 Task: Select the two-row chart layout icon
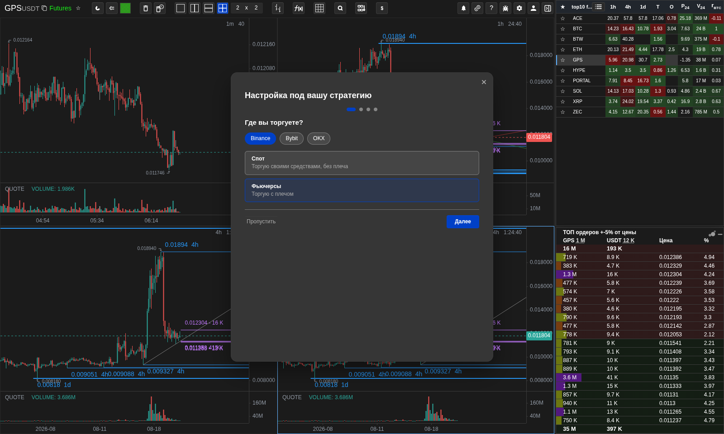point(209,8)
